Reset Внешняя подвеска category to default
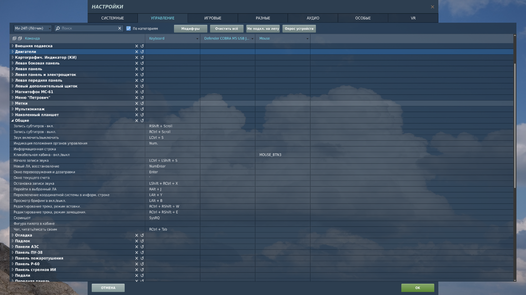 (x=142, y=46)
